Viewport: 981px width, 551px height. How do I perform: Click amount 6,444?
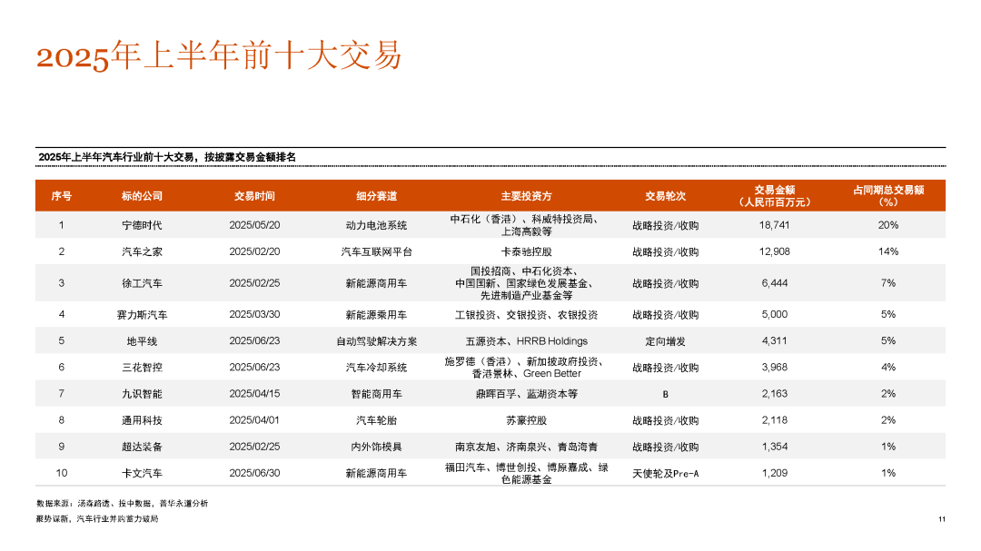pyautogui.click(x=775, y=283)
